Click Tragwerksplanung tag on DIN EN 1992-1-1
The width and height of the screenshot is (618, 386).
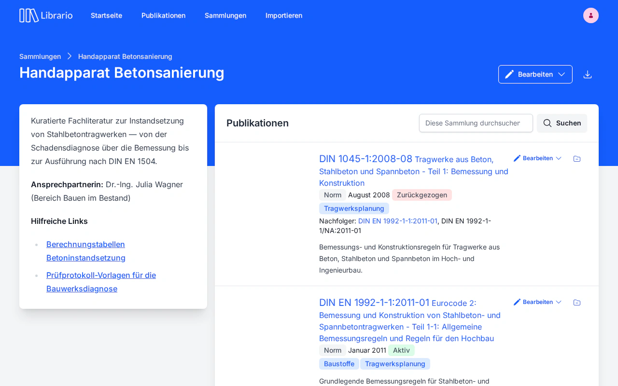(x=395, y=364)
